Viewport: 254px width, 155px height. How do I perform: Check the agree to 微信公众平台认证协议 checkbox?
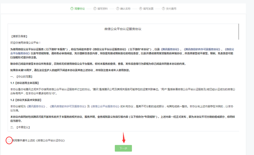(x=9, y=140)
